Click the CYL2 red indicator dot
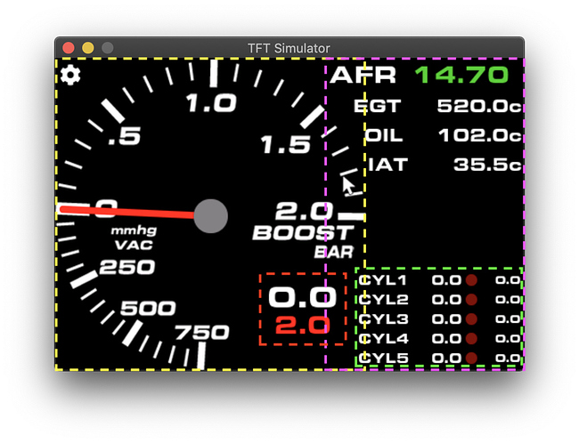 tap(471, 300)
